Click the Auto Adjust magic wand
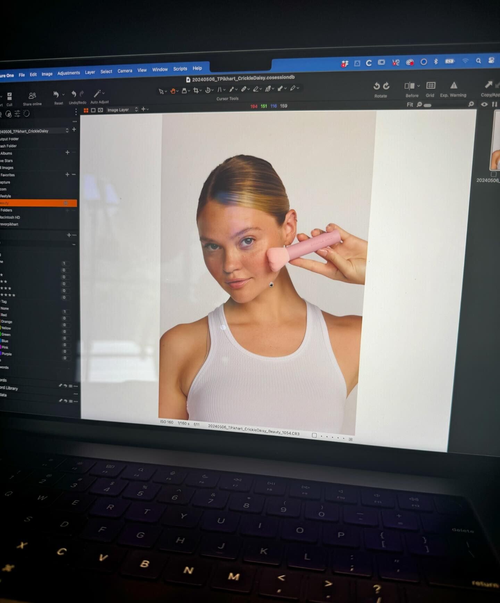 point(97,94)
